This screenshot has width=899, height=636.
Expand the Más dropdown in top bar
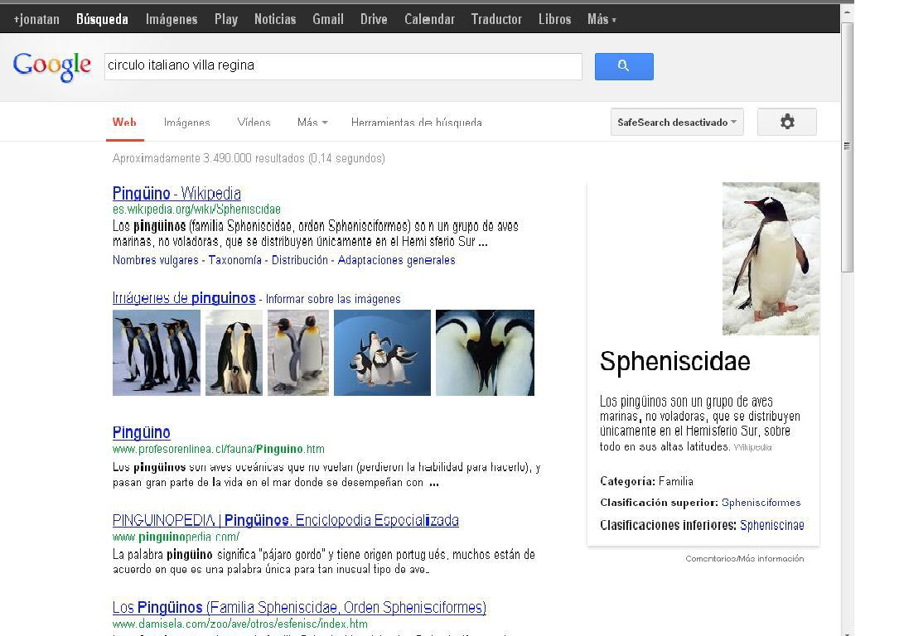(x=602, y=20)
